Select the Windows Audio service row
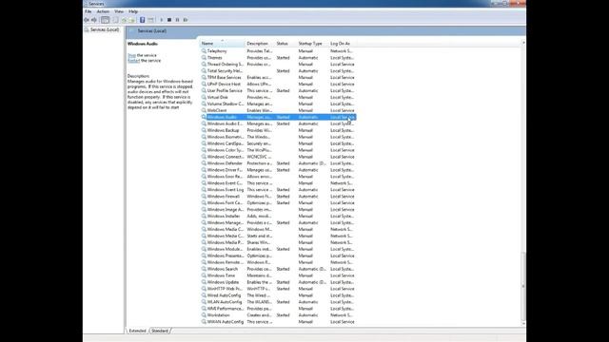This screenshot has height=342, width=609. (278, 117)
